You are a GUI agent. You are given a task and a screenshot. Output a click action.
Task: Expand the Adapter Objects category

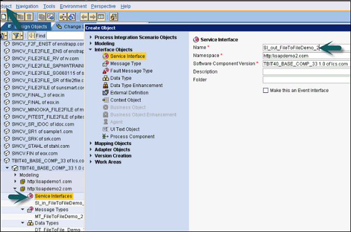[91, 150]
